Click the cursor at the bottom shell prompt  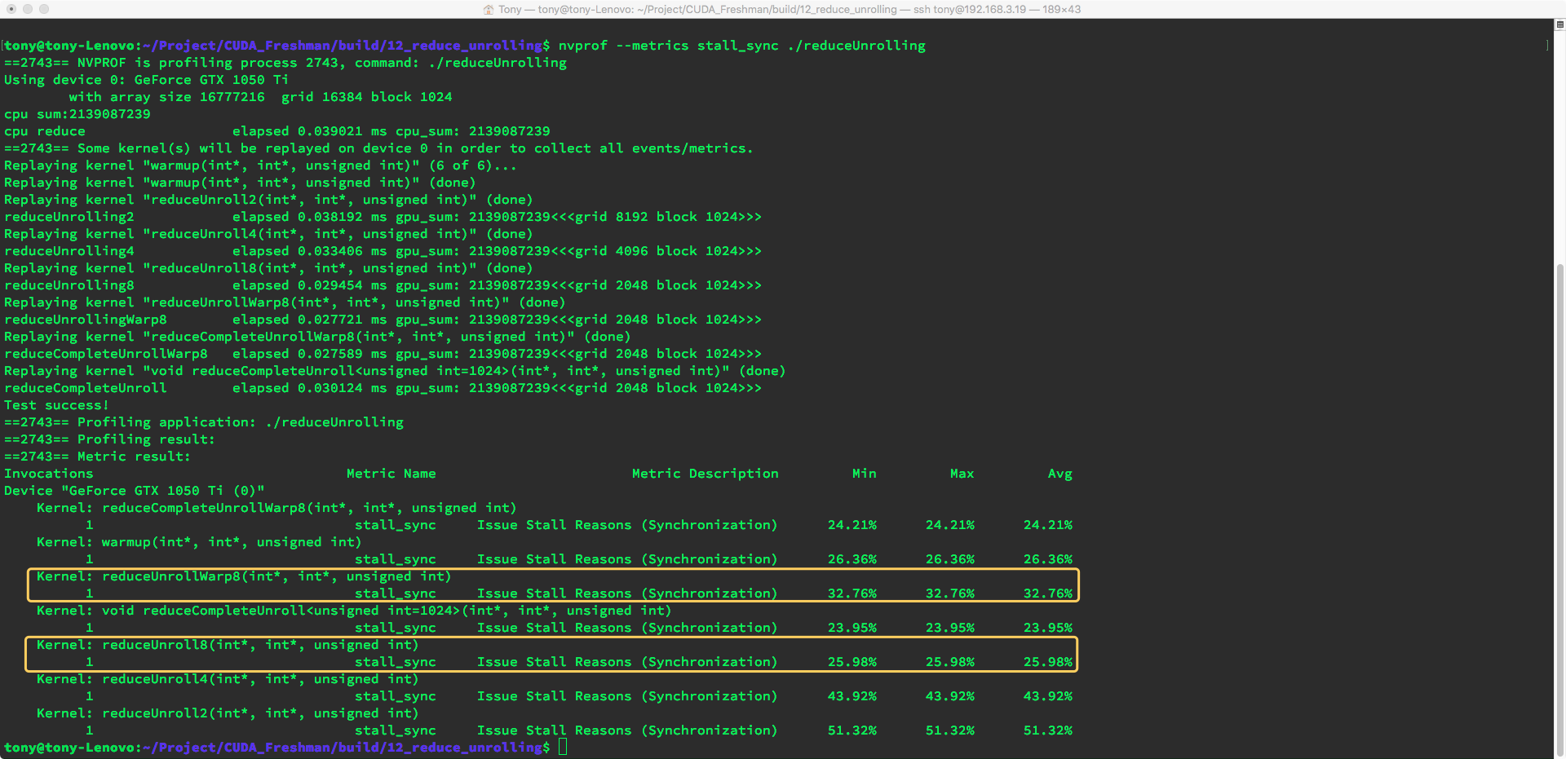click(x=563, y=748)
